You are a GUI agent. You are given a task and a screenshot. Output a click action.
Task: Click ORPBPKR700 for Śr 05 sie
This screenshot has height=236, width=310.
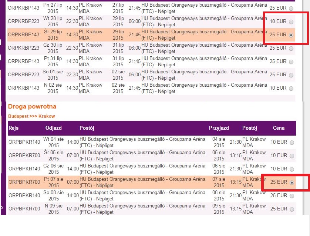(24, 156)
